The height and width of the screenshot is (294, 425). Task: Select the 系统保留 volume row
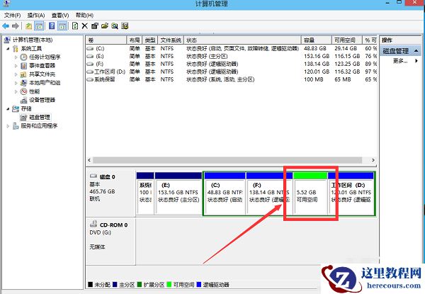pos(232,79)
